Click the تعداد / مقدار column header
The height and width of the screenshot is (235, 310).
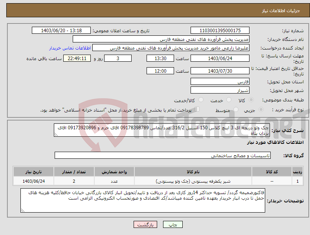coord(74,172)
